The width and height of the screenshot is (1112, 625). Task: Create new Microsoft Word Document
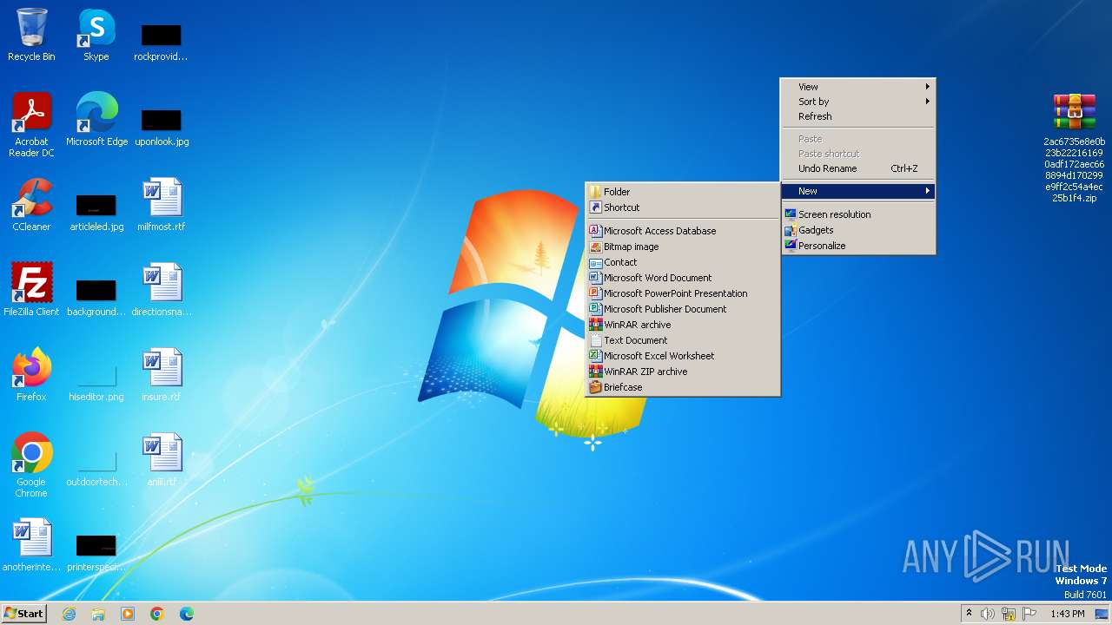point(683,278)
